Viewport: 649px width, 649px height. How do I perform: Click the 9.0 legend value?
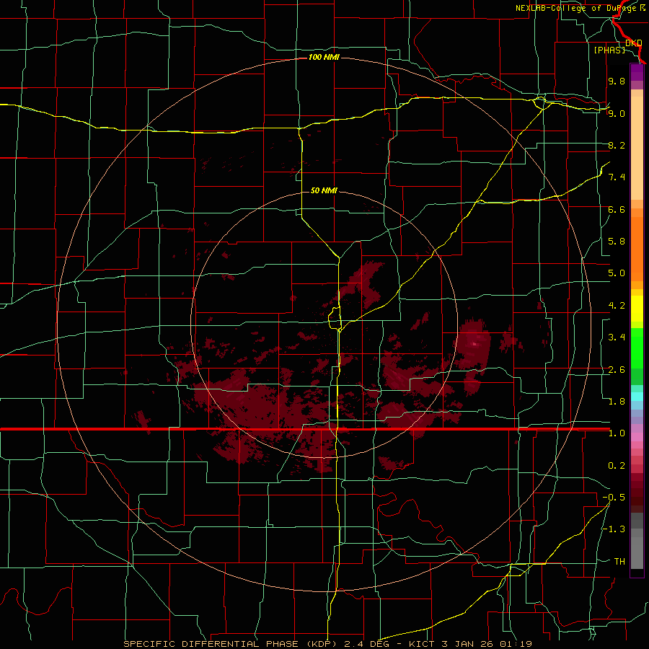617,113
